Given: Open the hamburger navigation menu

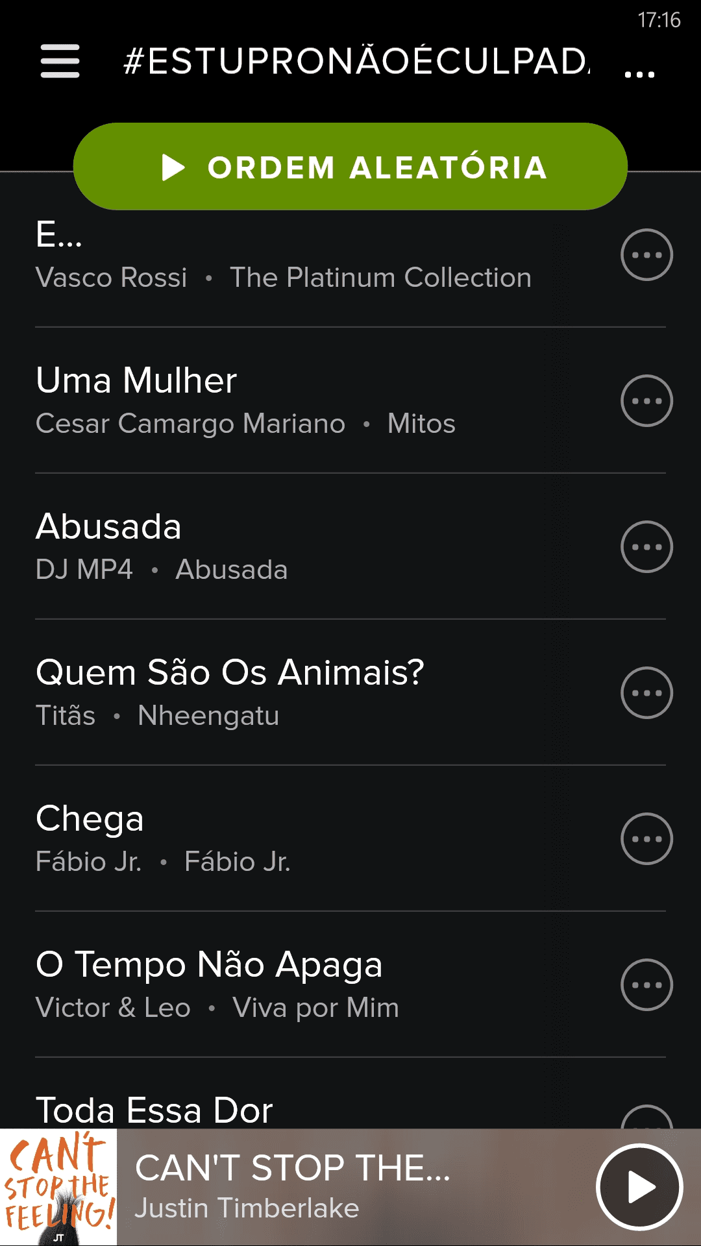Looking at the screenshot, I should pyautogui.click(x=60, y=61).
